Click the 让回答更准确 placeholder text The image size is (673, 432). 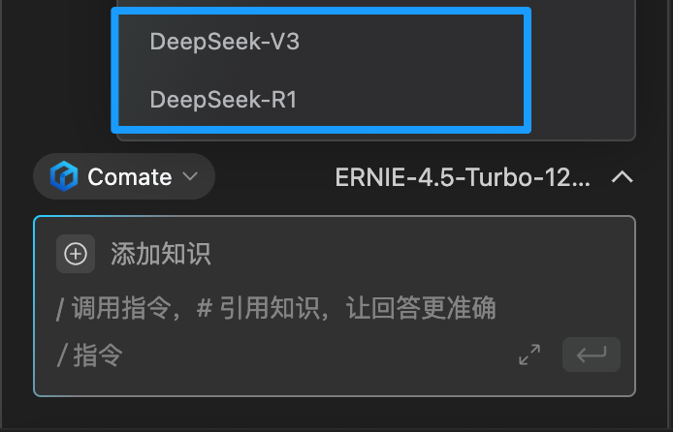click(421, 308)
